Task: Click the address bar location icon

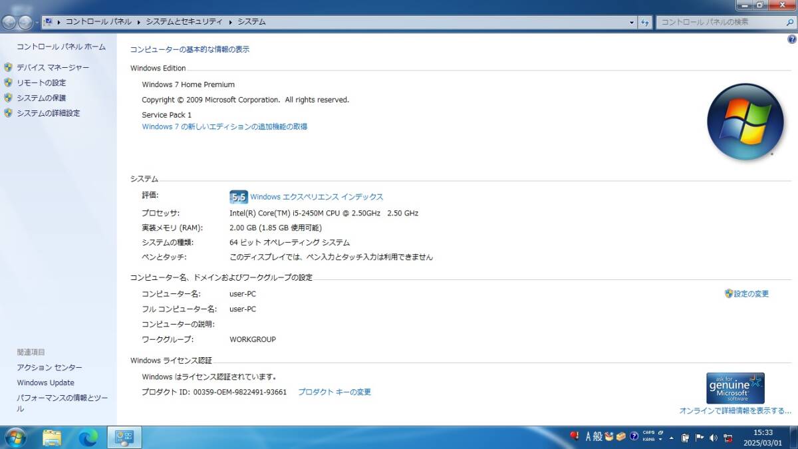Action: coord(48,22)
